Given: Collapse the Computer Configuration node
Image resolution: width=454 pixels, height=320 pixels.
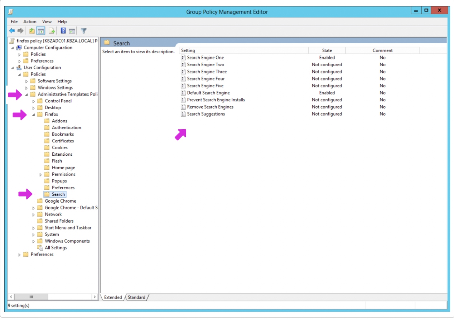Looking at the screenshot, I should point(13,48).
